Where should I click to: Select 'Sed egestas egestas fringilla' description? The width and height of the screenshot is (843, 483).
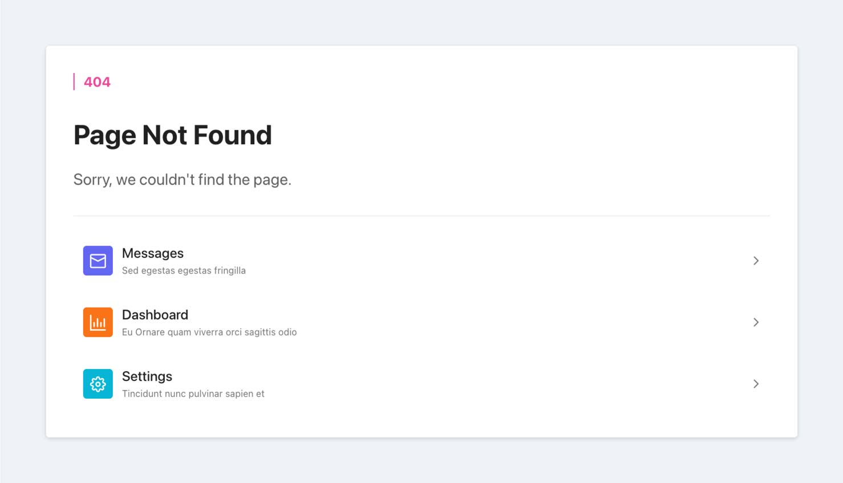(x=184, y=271)
